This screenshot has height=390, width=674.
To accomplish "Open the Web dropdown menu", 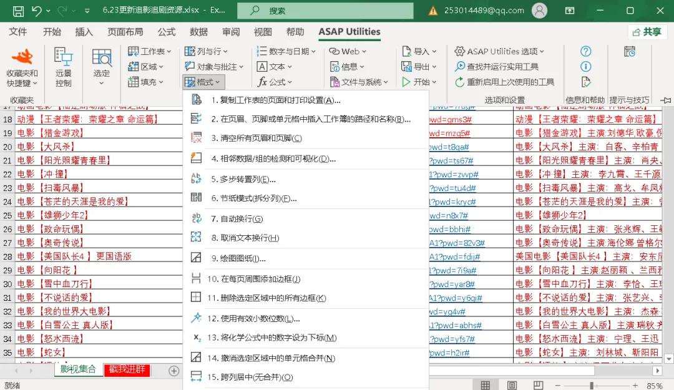I will click(348, 51).
